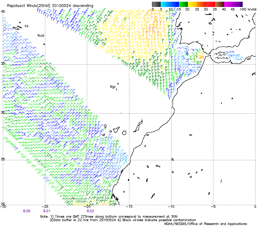258x226 pixels.
Task: Click the latitude axis label '35'
Action: click(x=3, y=63)
